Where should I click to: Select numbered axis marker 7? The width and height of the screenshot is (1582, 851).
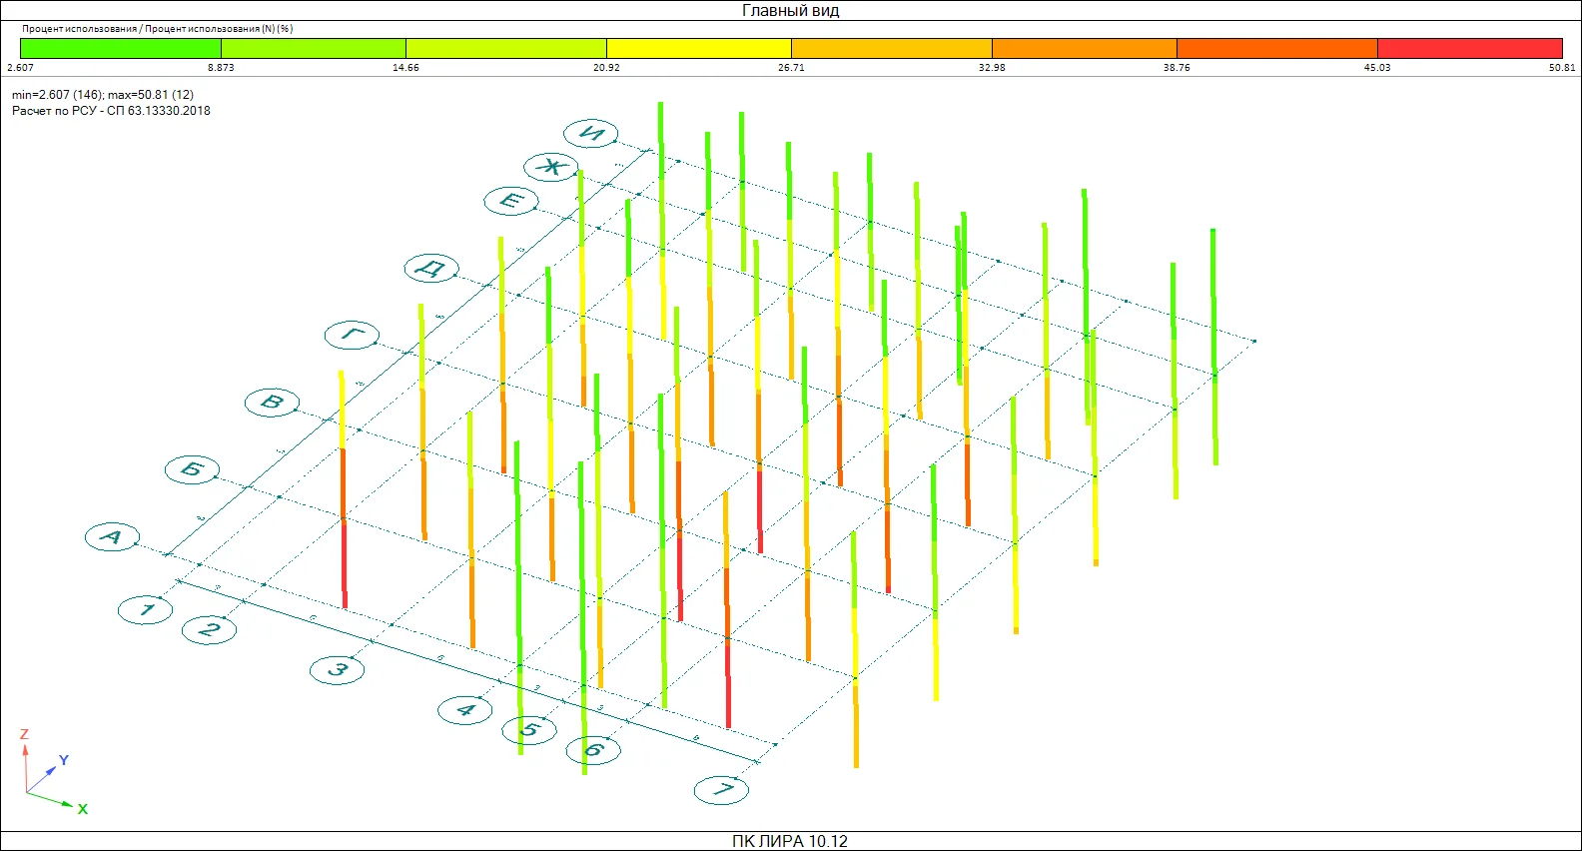coord(721,790)
